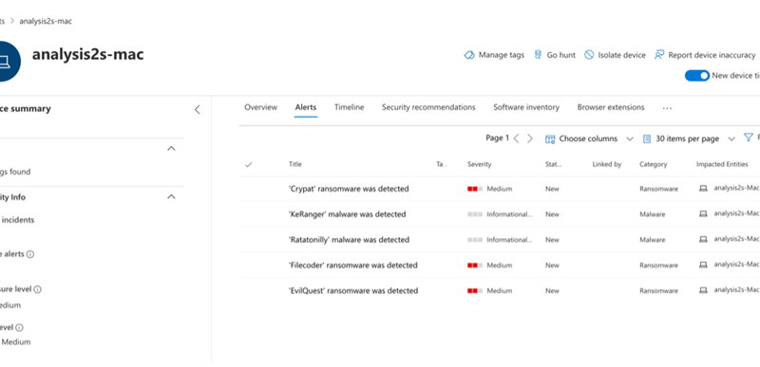Click device icon in Crypat row
The width and height of the screenshot is (760, 367).
coord(703,189)
